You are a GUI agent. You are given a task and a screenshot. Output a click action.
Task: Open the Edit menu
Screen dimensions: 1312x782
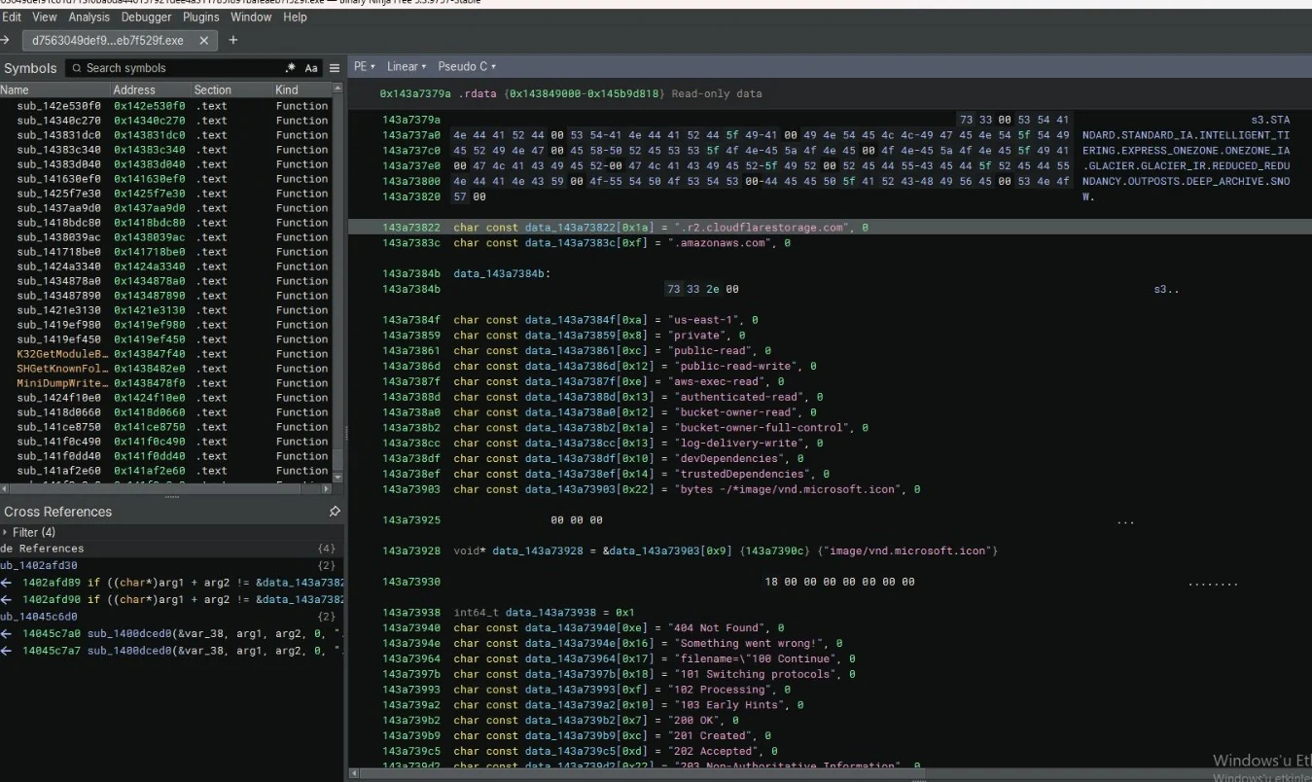[x=12, y=17]
